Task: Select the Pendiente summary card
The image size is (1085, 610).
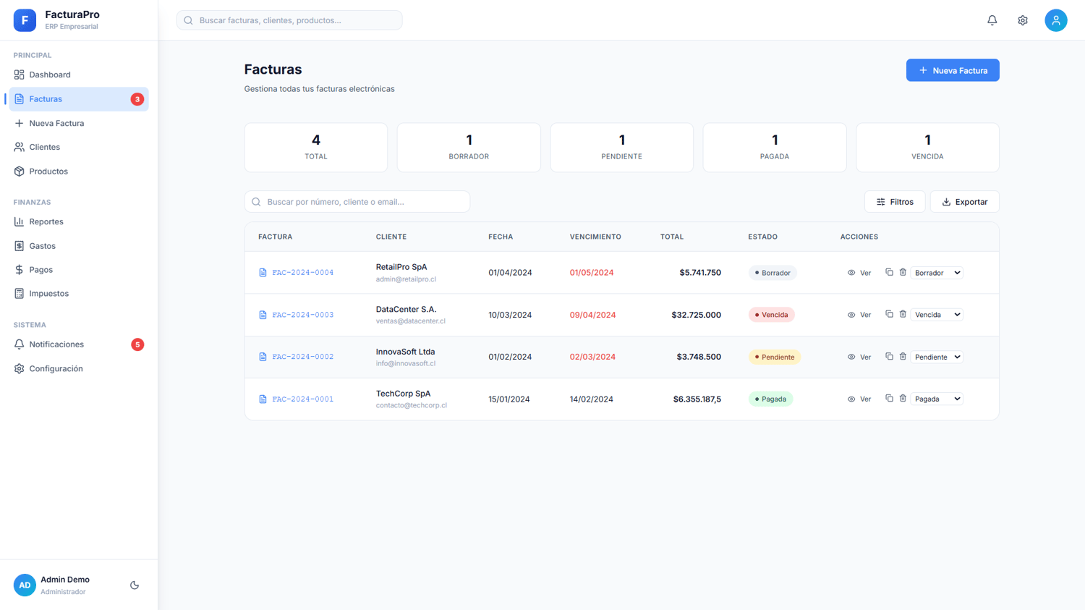Action: click(x=622, y=148)
